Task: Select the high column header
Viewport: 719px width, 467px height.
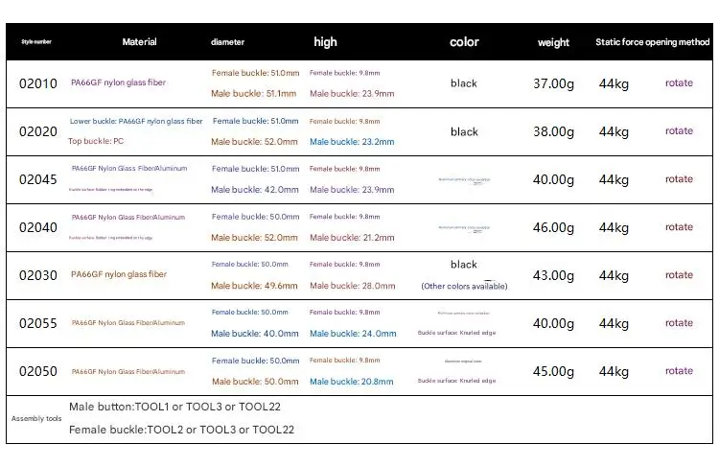Action: pos(325,42)
